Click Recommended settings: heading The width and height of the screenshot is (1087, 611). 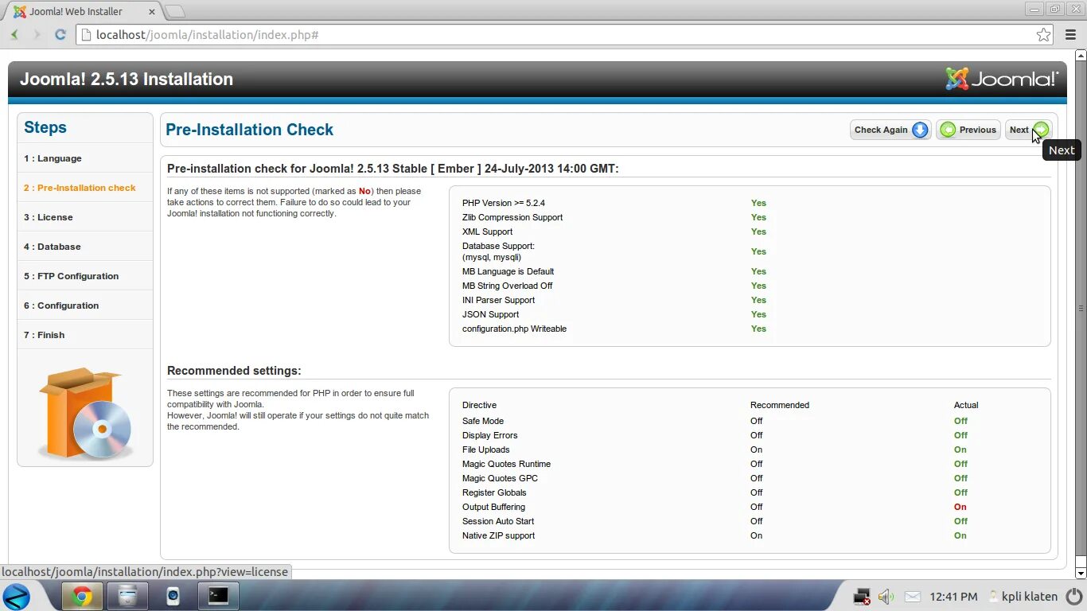click(x=234, y=371)
